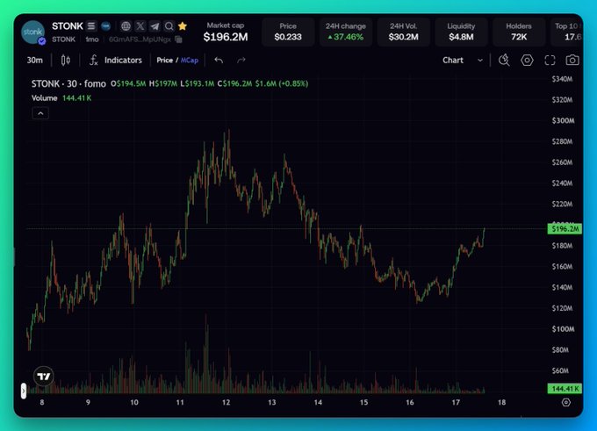Click the $196.2M current price label
The height and width of the screenshot is (431, 597).
point(565,229)
